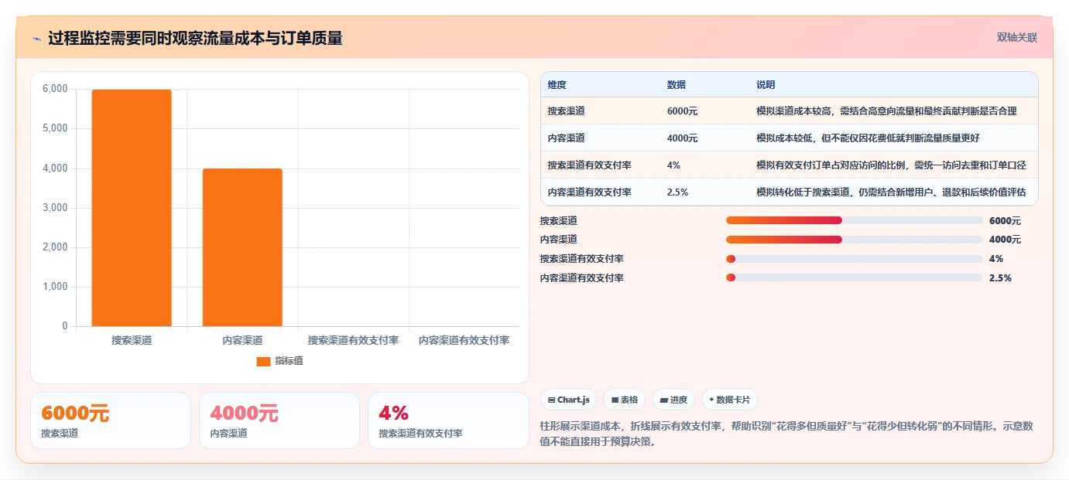1069x480 pixels.
Task: Click the 6000元 搜索渠道 data card
Action: [111, 420]
